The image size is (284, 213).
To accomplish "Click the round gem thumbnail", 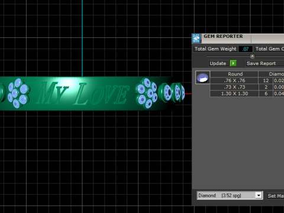I will [202, 78].
